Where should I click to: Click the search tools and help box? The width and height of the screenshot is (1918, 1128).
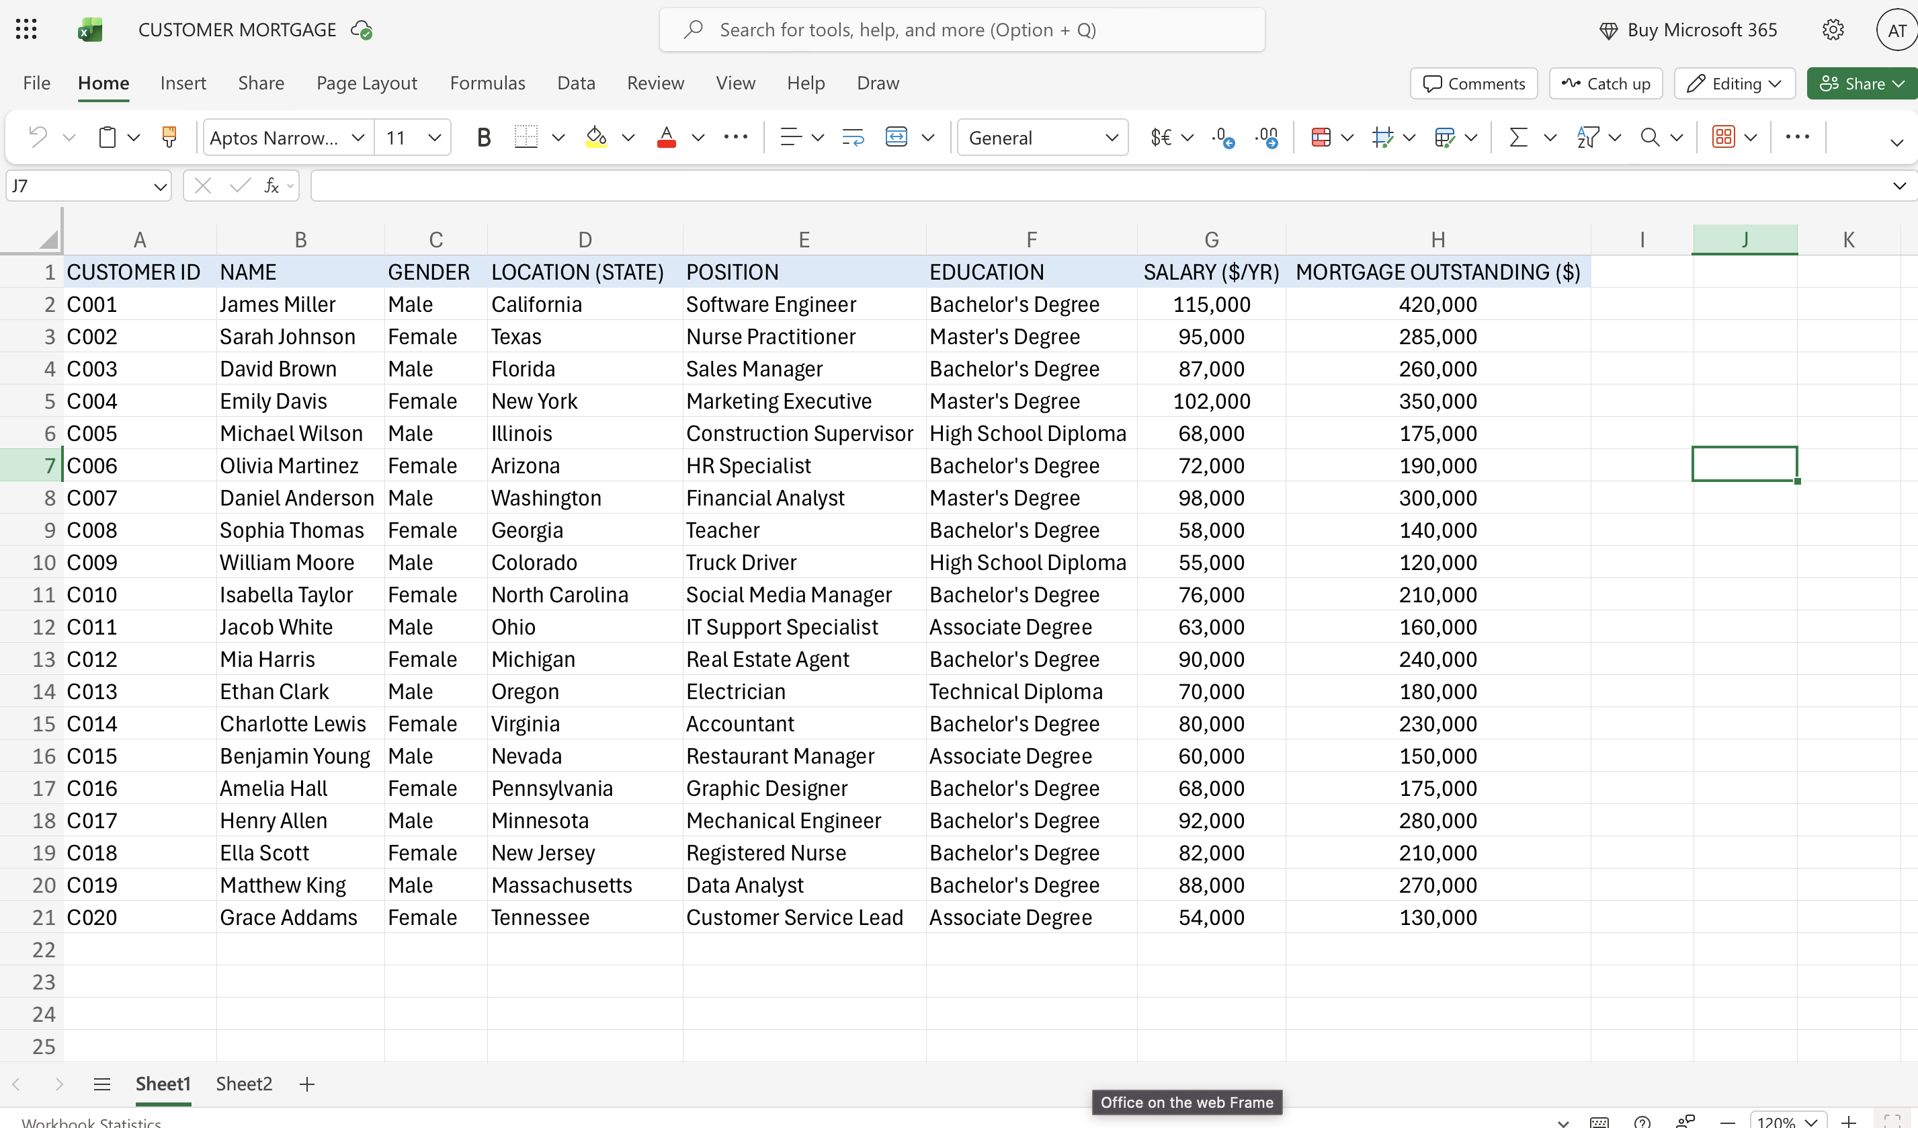coord(962,30)
